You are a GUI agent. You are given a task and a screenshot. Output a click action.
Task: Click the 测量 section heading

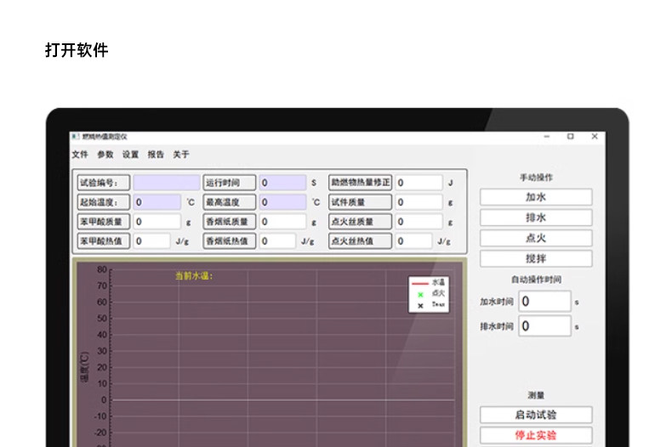536,395
